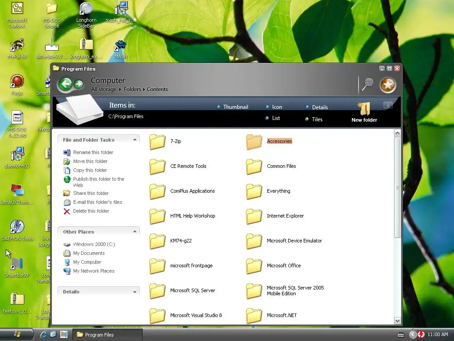Click the Contents breadcrumb

[157, 89]
